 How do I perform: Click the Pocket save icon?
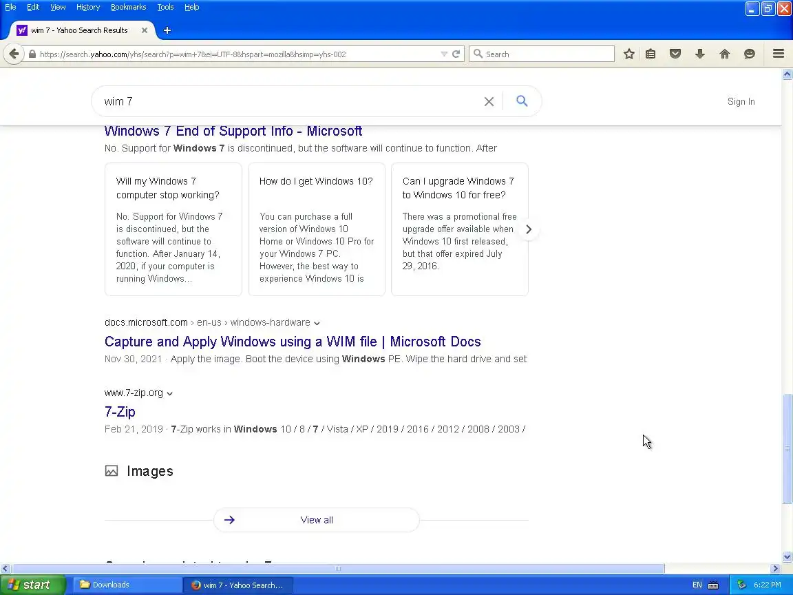[675, 54]
